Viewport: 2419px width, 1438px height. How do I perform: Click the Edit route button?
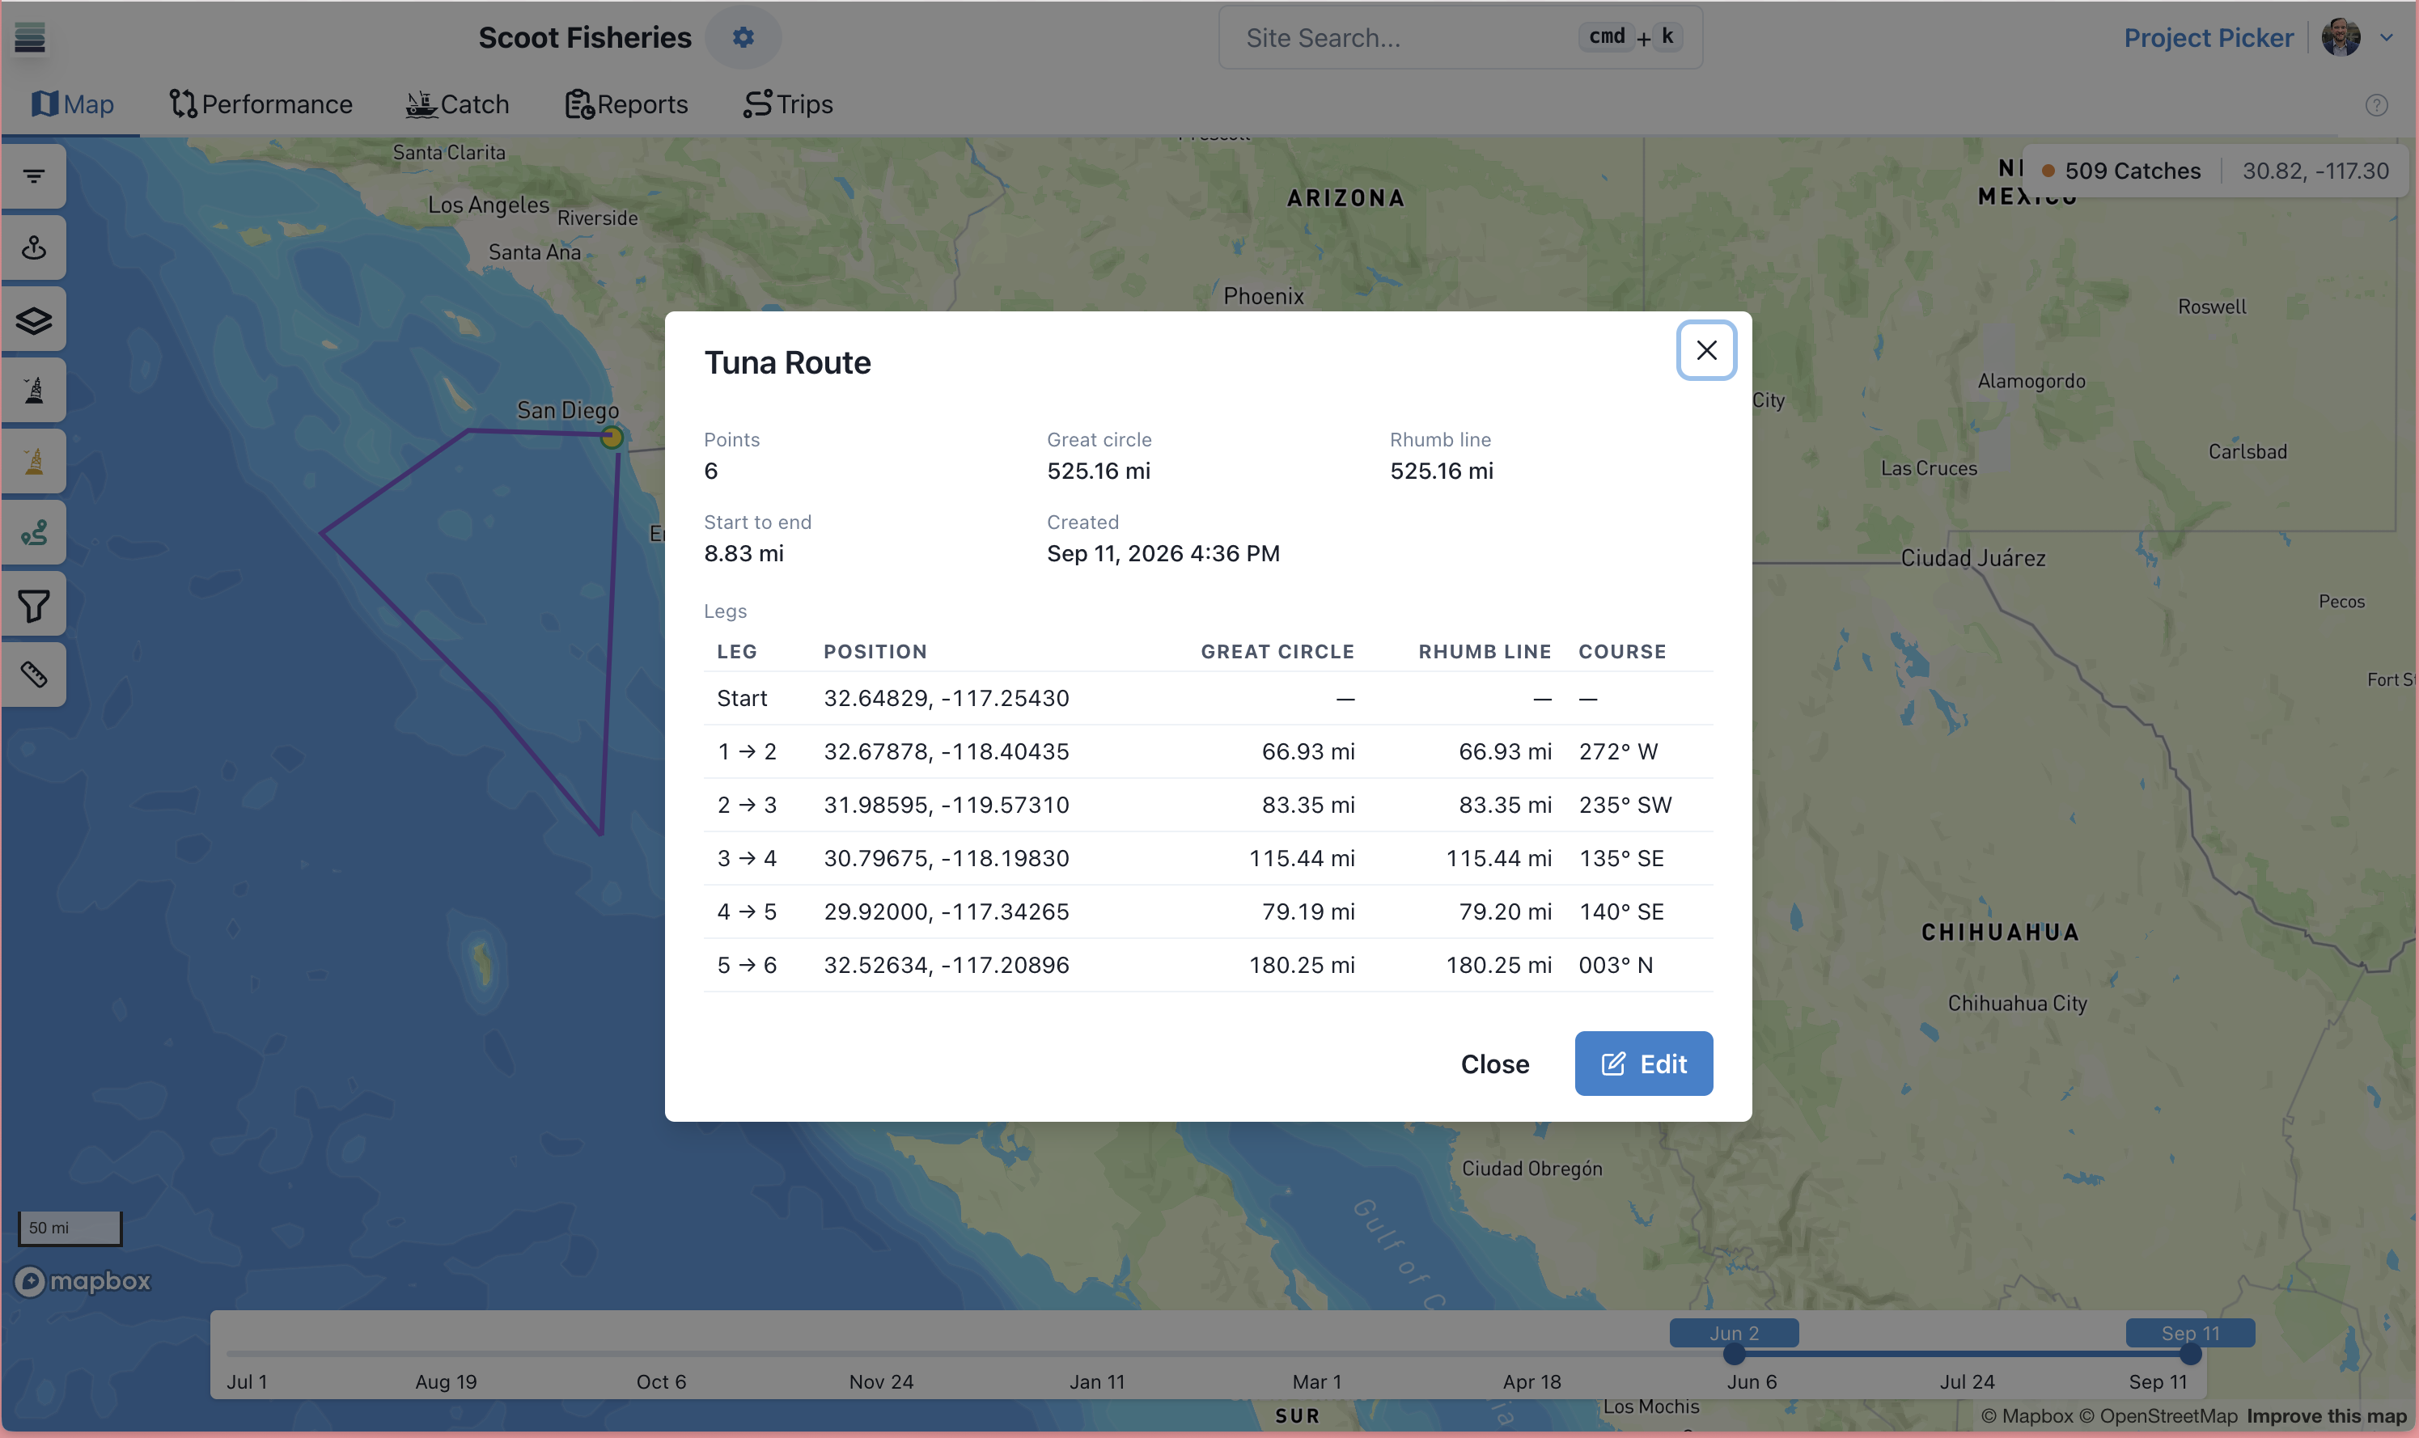[1642, 1064]
